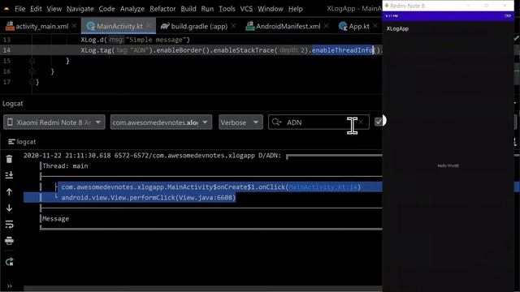The width and height of the screenshot is (520, 292).
Task: Close the AndroidManifest.xml tab
Action: pos(327,26)
